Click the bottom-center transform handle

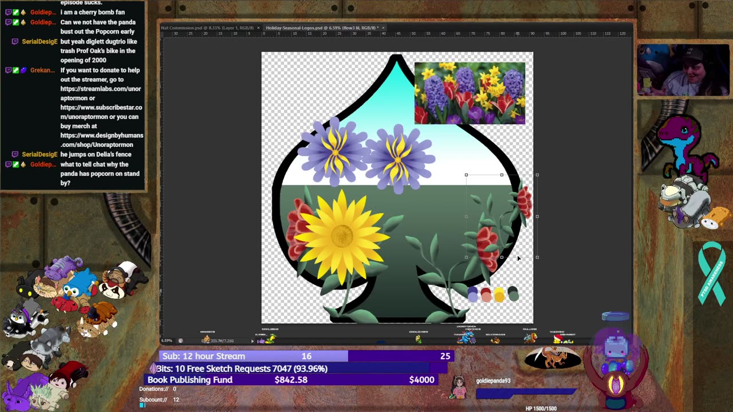point(502,257)
